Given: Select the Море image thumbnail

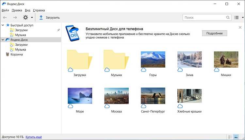Looking at the screenshot, I should 80,96.
